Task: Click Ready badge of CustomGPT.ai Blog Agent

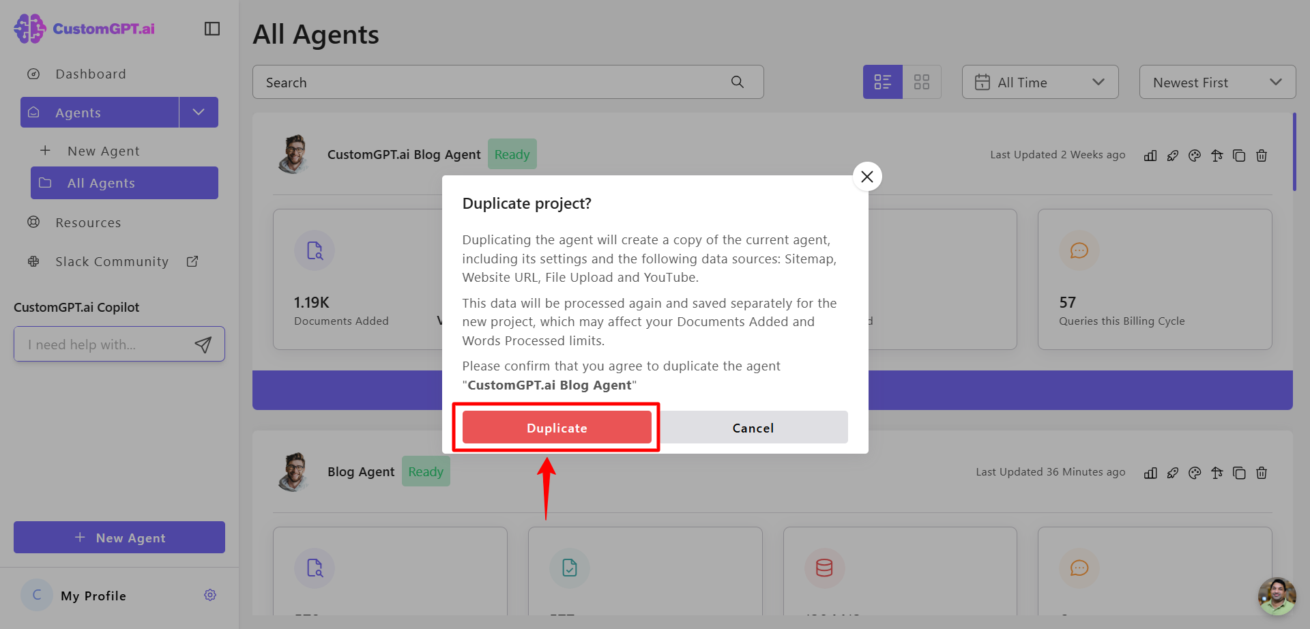Action: (512, 154)
